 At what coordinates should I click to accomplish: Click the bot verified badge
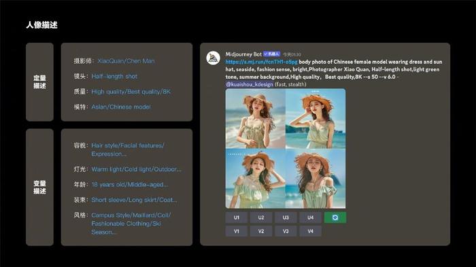coord(271,54)
